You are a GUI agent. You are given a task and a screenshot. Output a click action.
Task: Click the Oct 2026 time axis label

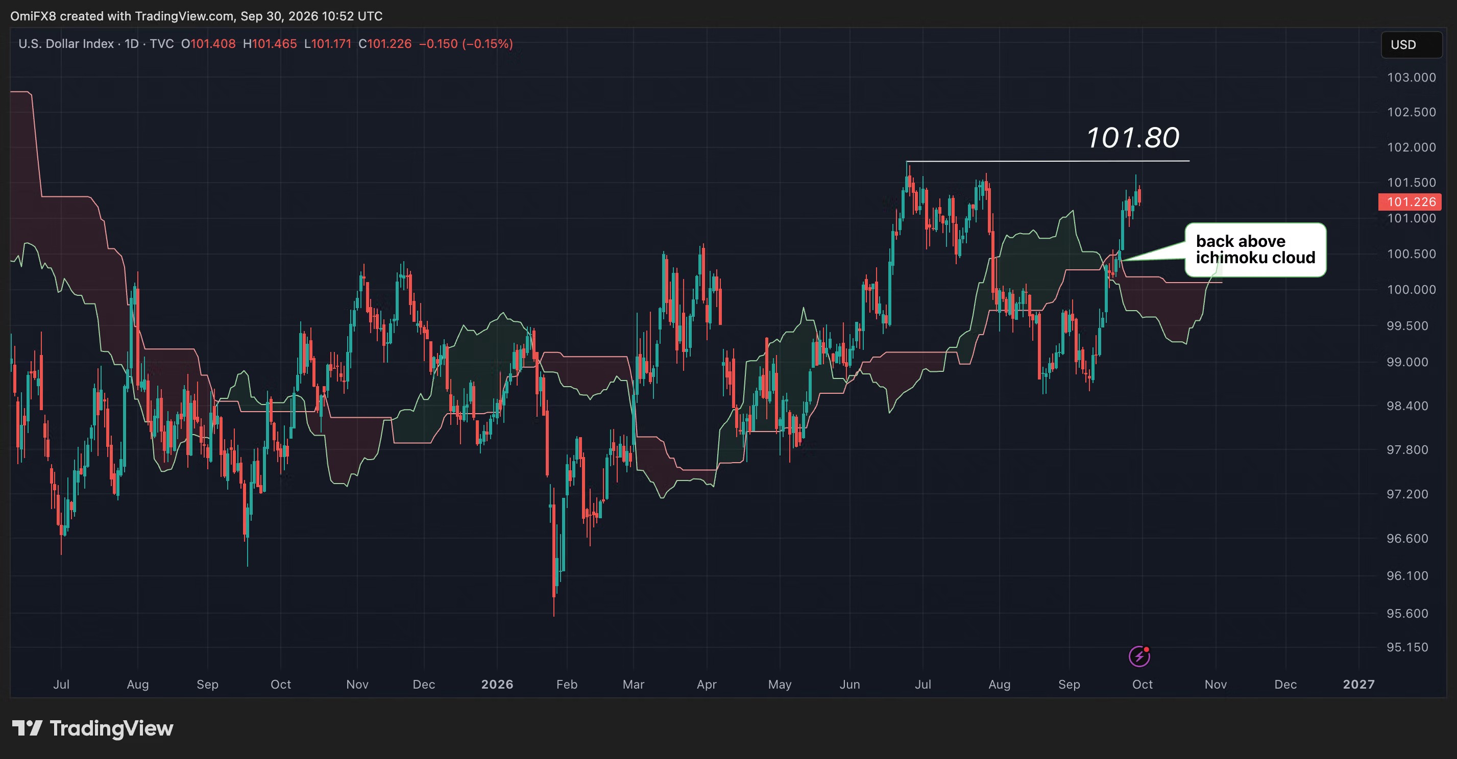[x=1142, y=685]
